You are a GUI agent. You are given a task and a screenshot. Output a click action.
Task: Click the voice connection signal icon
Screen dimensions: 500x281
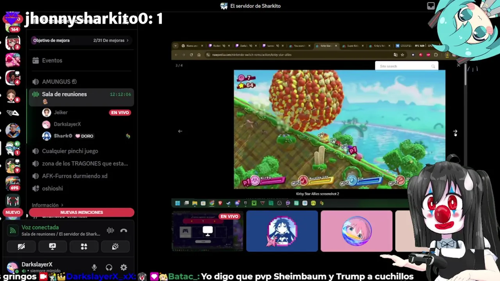(13, 230)
